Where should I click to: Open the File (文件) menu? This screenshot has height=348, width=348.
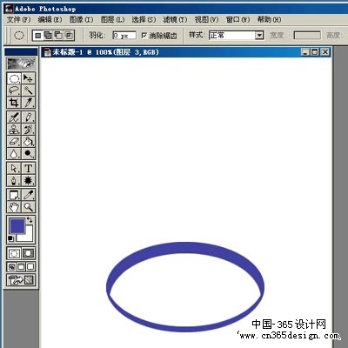18,19
